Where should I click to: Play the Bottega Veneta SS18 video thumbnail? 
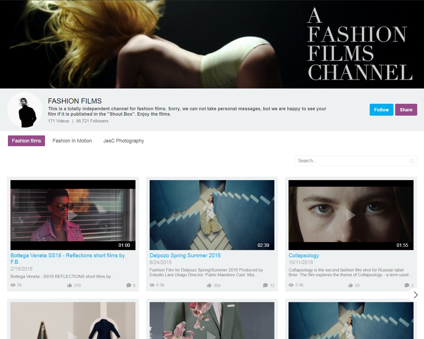73,215
